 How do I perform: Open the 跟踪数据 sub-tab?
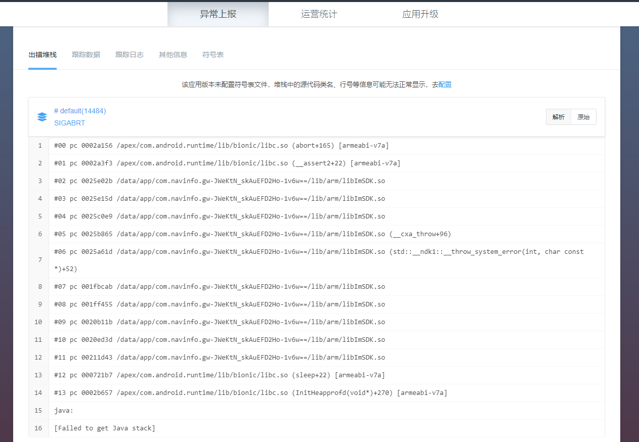click(x=86, y=54)
